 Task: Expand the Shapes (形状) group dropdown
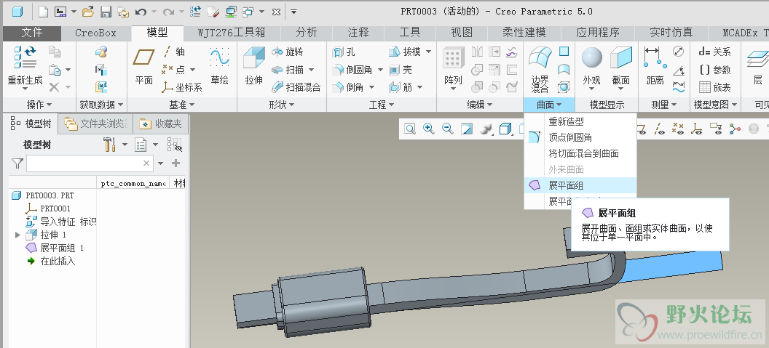[282, 105]
